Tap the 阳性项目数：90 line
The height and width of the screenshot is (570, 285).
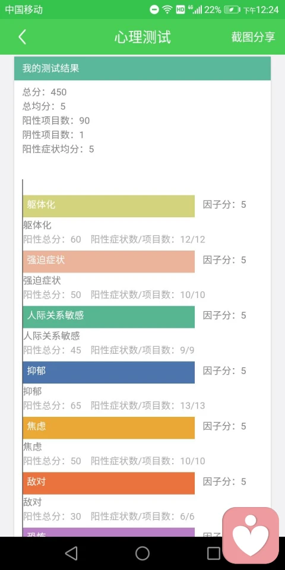click(56, 121)
